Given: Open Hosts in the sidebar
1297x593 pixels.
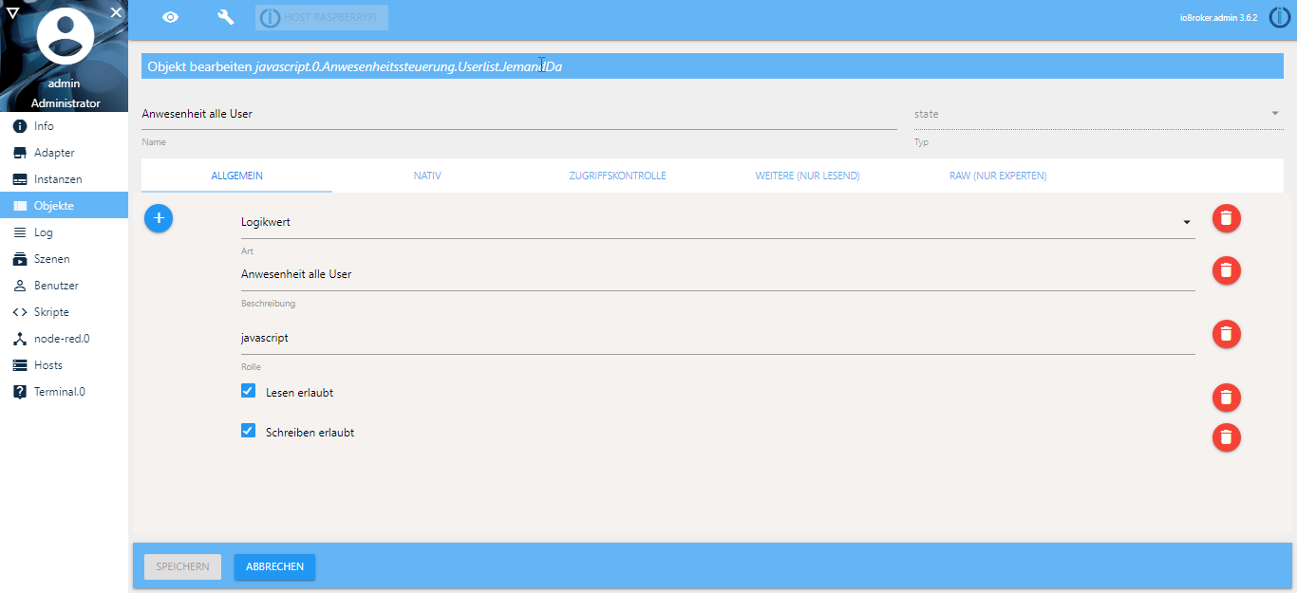Looking at the screenshot, I should (x=64, y=365).
